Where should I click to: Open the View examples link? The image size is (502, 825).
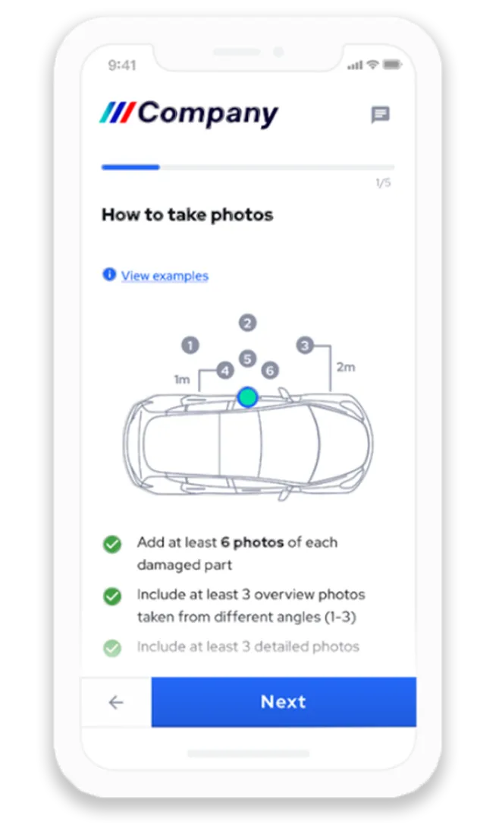coord(165,276)
